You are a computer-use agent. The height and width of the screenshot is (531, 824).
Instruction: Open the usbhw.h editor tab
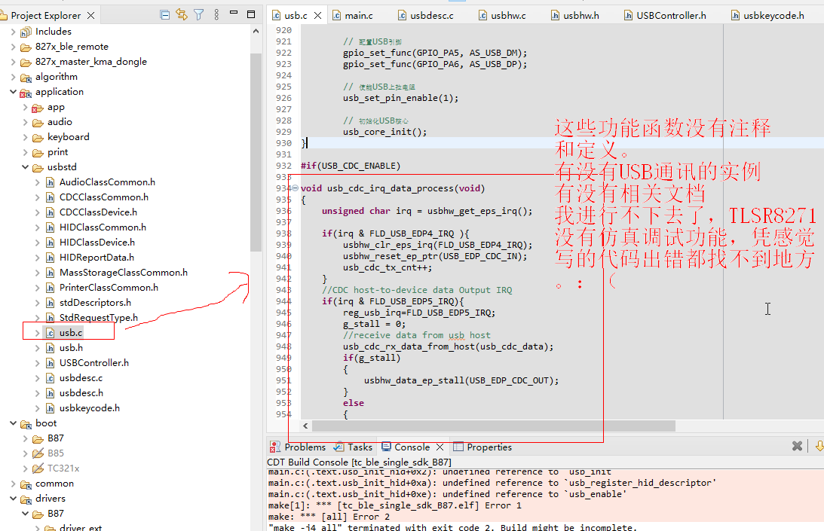click(575, 15)
